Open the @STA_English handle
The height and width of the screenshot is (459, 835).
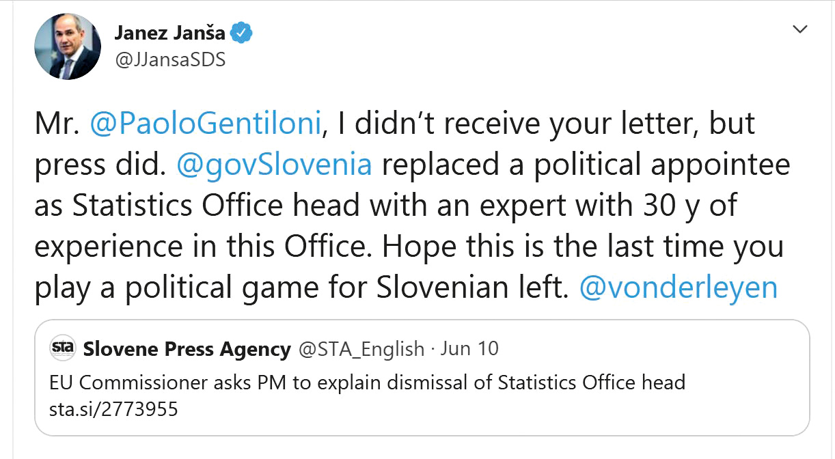361,349
